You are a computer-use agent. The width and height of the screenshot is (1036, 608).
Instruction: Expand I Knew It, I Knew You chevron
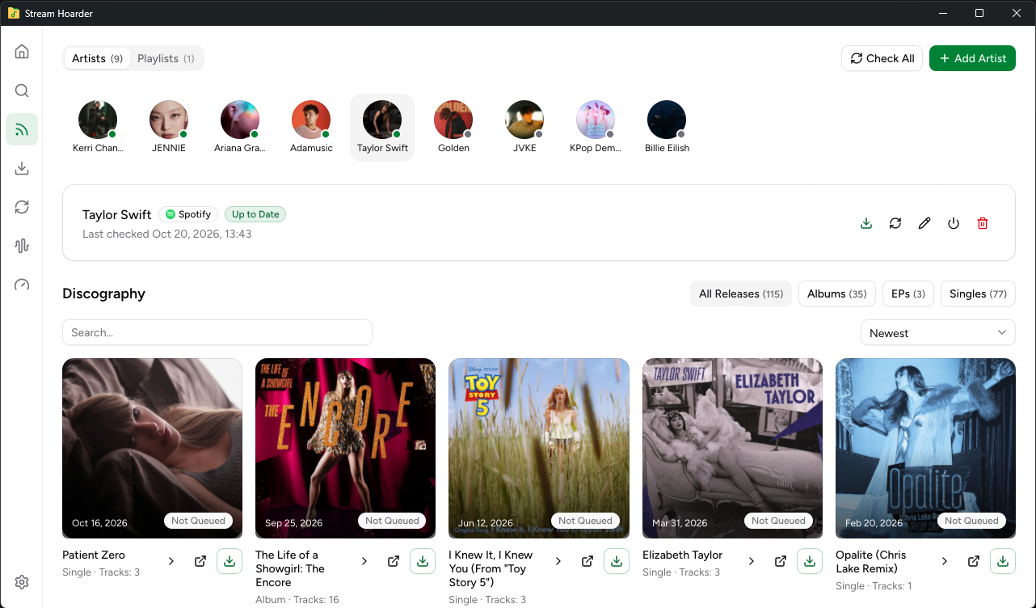(x=558, y=561)
